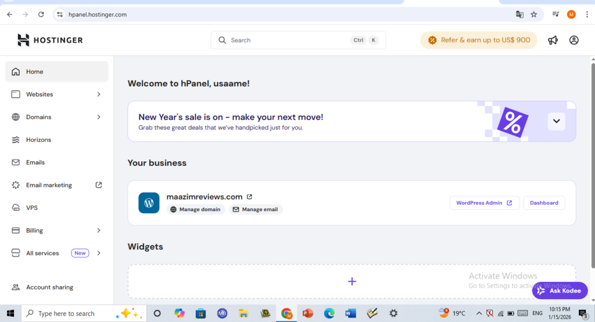Viewport: 595px width, 322px height.
Task: Click the external link icon beside Email marketing
Action: 99,185
